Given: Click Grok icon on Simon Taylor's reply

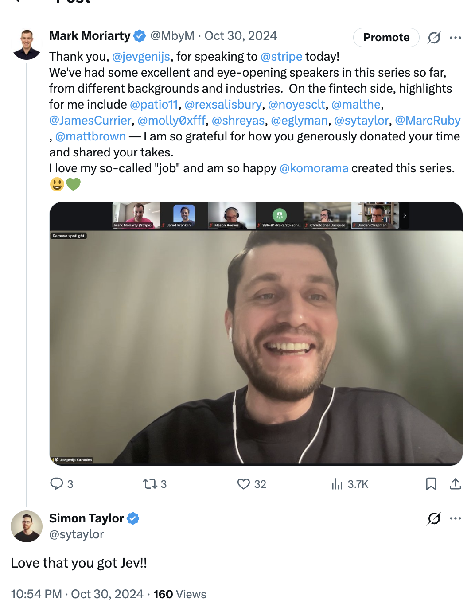Looking at the screenshot, I should [434, 518].
